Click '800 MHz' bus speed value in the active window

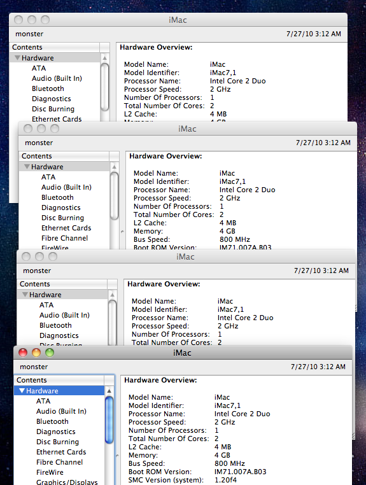[230, 463]
